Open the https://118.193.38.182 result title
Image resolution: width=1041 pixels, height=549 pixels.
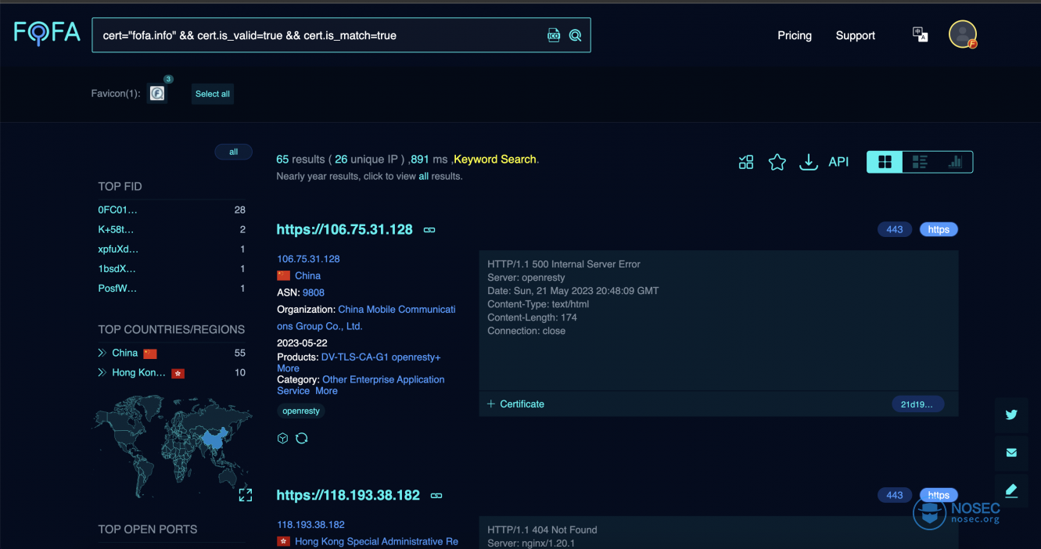[x=348, y=495]
